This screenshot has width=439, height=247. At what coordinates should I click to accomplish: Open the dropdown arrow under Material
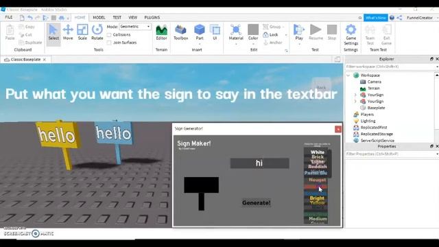click(236, 44)
